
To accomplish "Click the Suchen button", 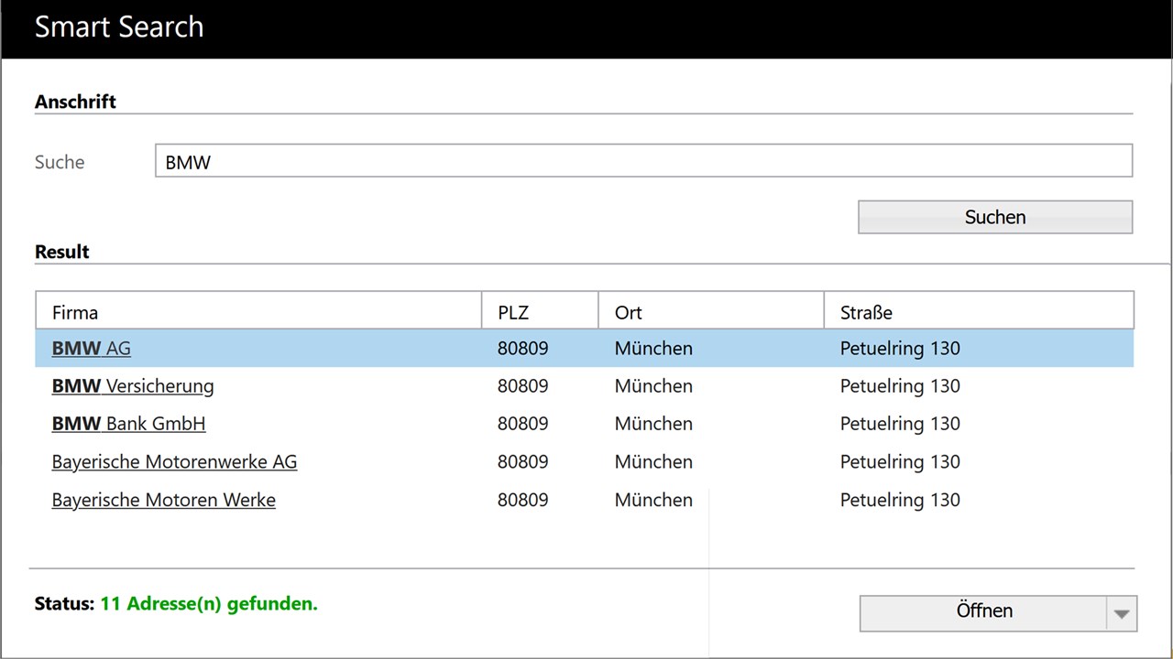I will click(995, 217).
